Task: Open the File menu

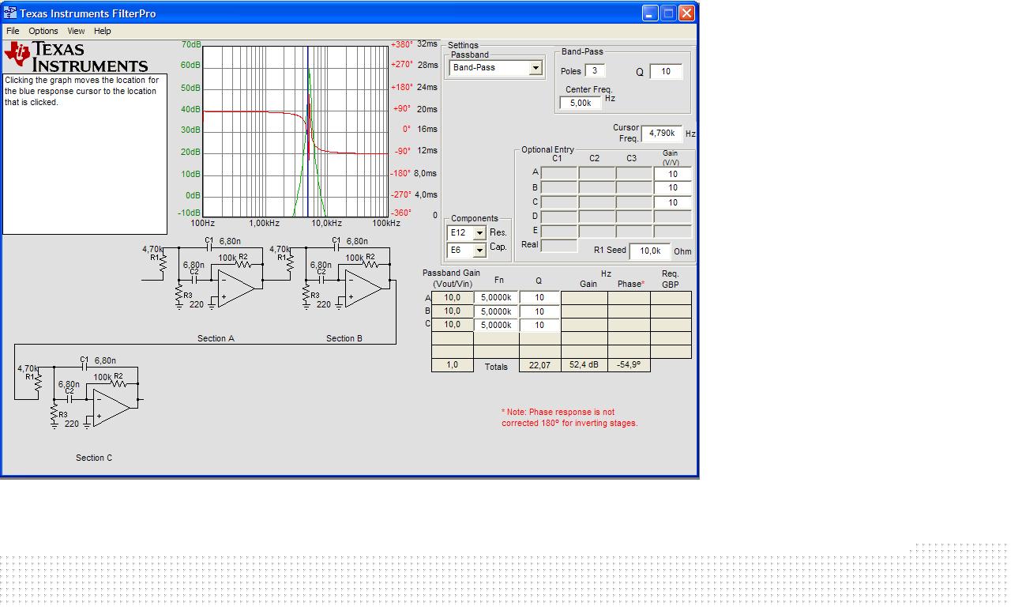Action: click(13, 31)
